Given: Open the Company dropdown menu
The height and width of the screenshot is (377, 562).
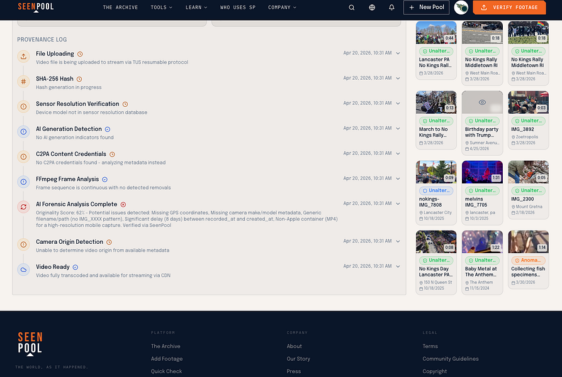Looking at the screenshot, I should point(283,8).
